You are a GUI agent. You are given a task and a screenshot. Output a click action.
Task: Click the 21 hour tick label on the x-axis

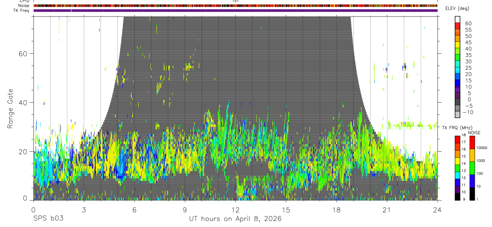387,209
